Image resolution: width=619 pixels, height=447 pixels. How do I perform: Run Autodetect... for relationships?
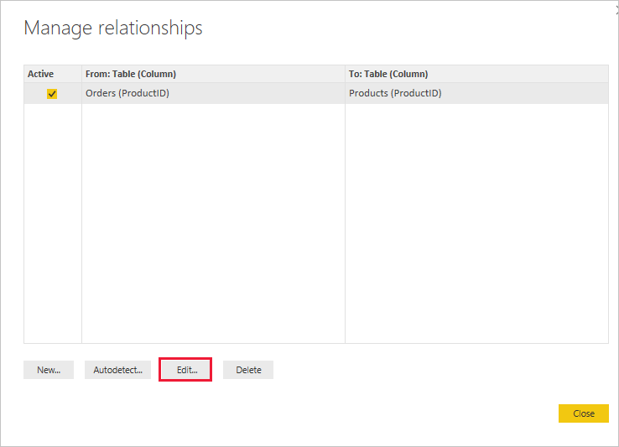pyautogui.click(x=117, y=370)
